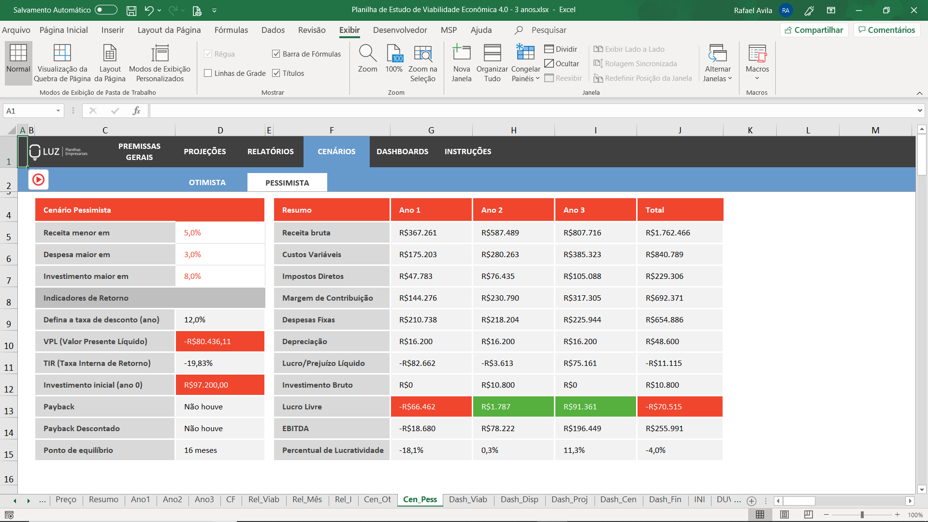Screen dimensions: 928x522
Task: Uncheck Barra de Fórmulas checkbox
Action: (x=276, y=54)
